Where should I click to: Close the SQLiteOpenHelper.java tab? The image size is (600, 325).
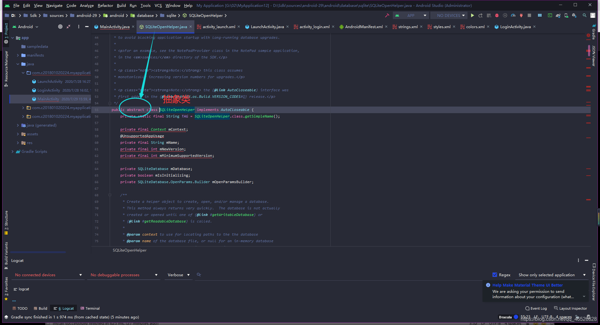tap(191, 27)
